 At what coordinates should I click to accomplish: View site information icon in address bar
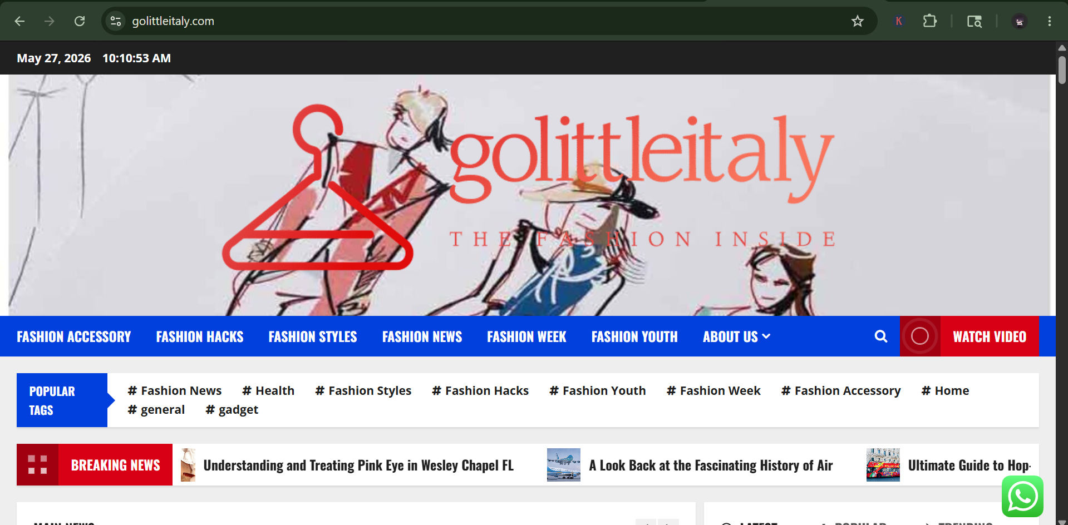point(116,21)
